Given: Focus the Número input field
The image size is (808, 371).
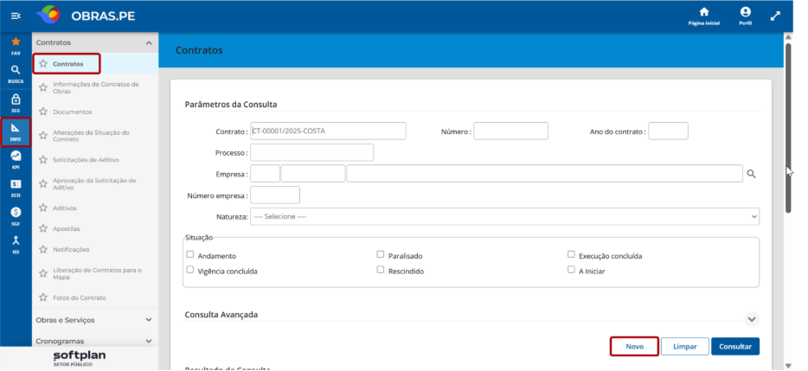Looking at the screenshot, I should 510,131.
